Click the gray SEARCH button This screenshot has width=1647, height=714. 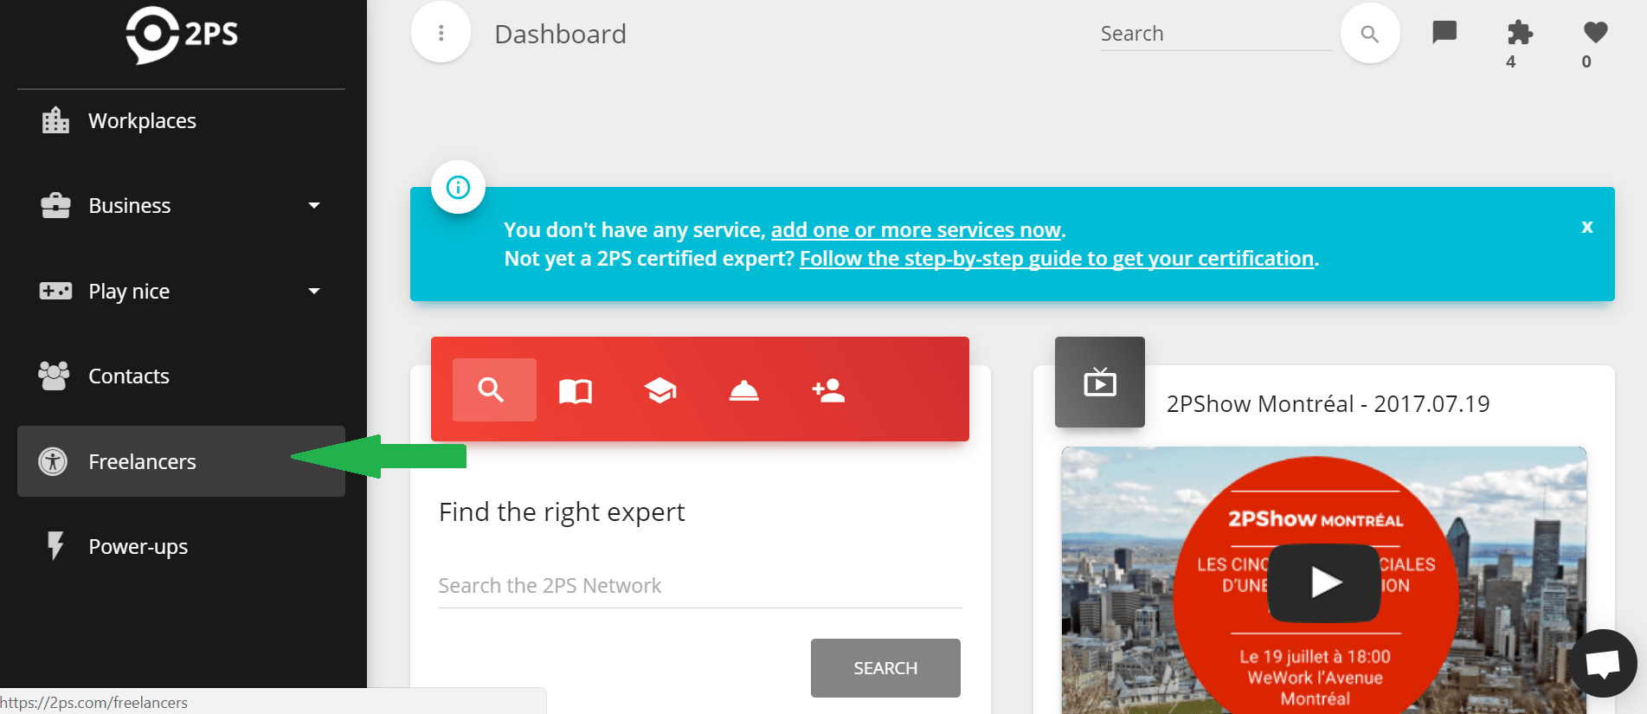[885, 668]
